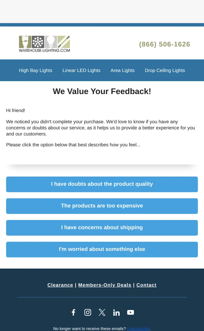204x331 pixels.
Task: Pick 'I have concerns about shipping'
Action: point(102,228)
